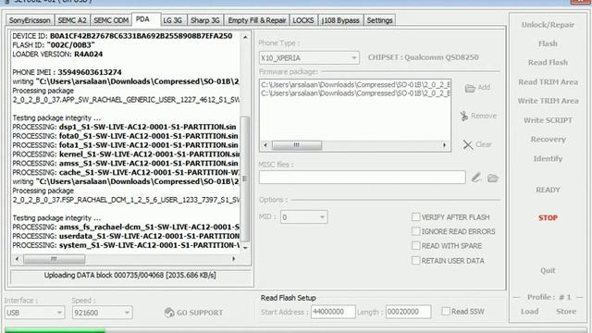Click the READY status label
The height and width of the screenshot is (333, 592).
[548, 190]
